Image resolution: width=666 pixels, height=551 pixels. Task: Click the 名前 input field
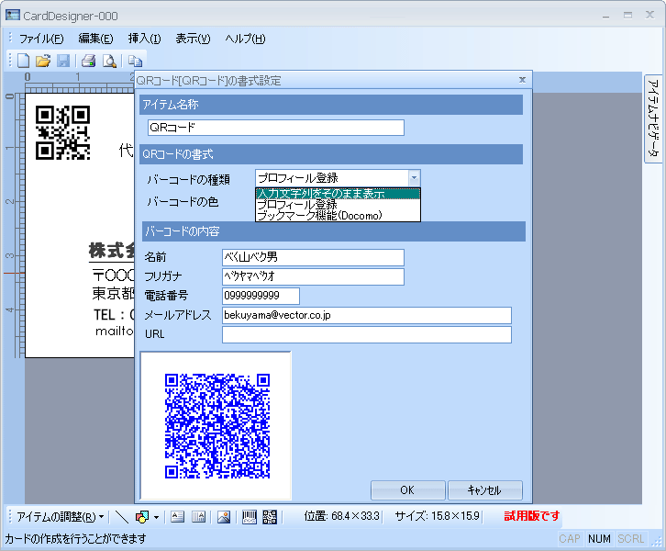click(x=313, y=257)
